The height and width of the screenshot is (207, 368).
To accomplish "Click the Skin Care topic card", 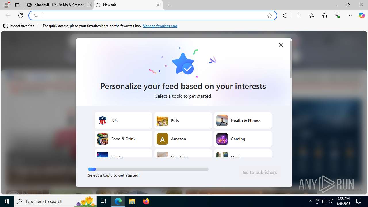I will (183, 153).
